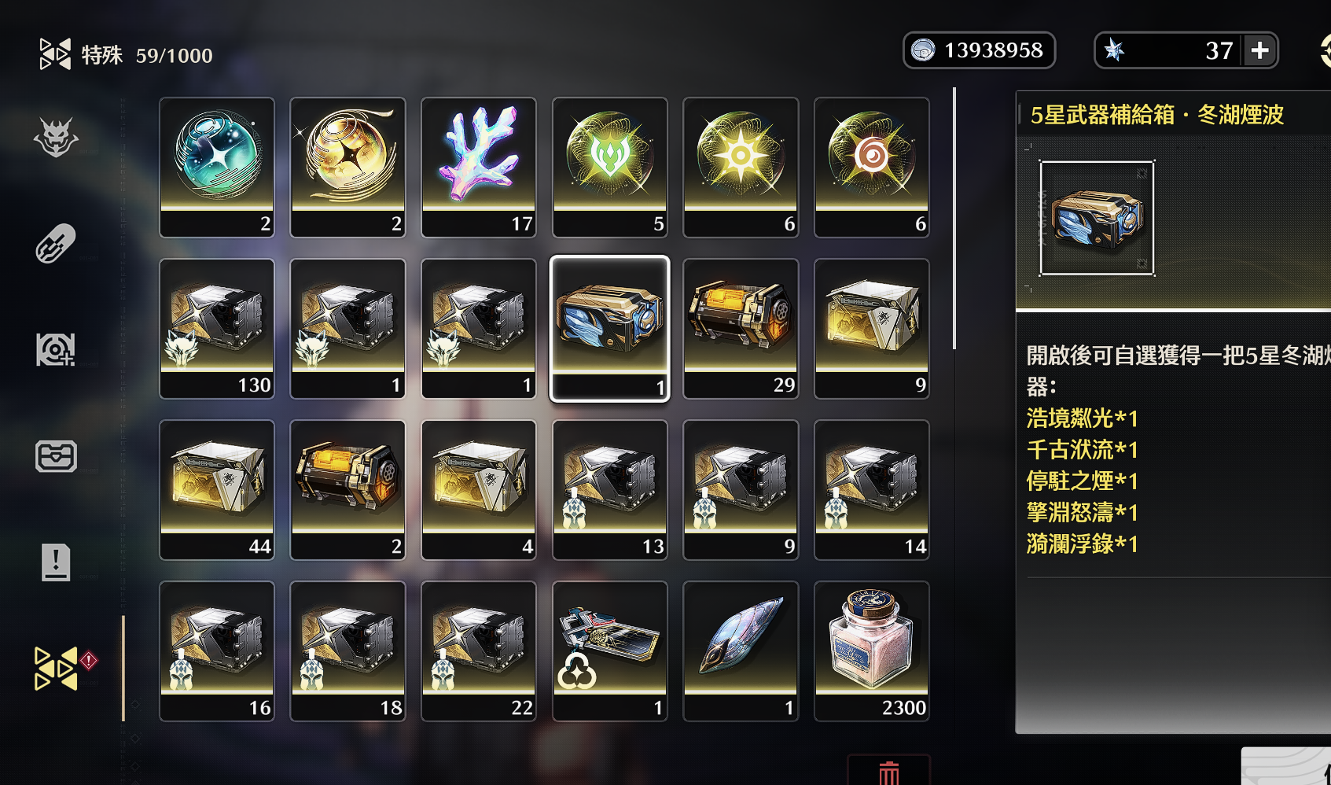
Task: Select the green shield emblem item with count 5
Action: point(610,167)
